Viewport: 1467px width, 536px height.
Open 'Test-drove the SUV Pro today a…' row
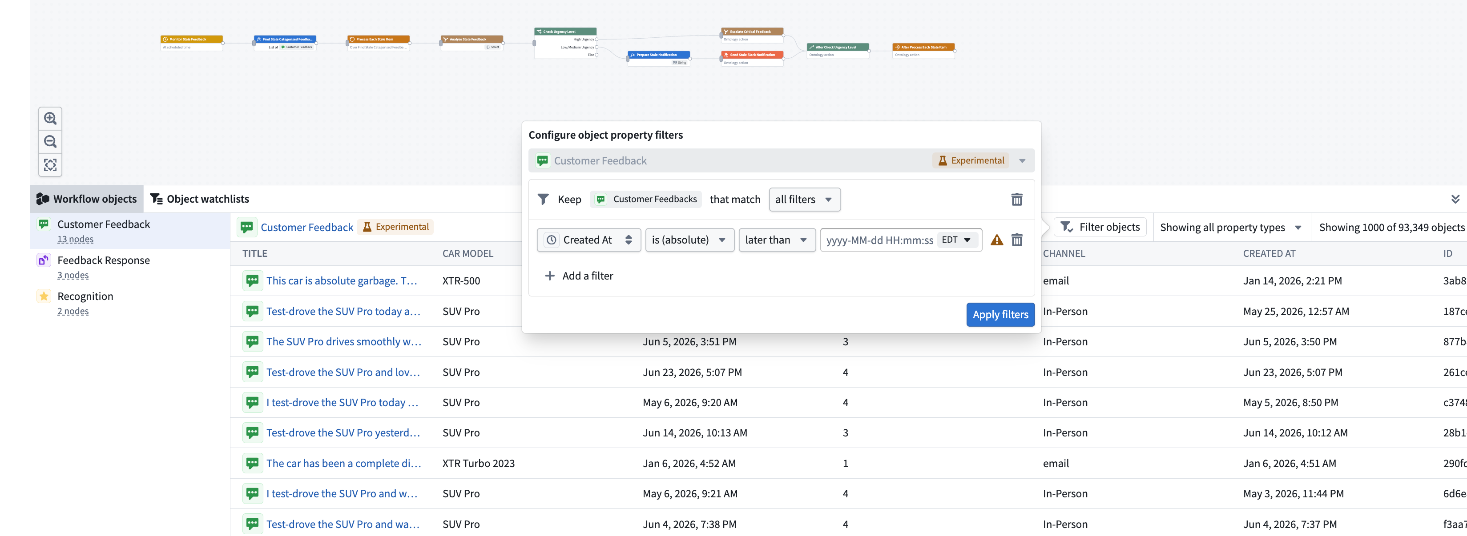[343, 311]
